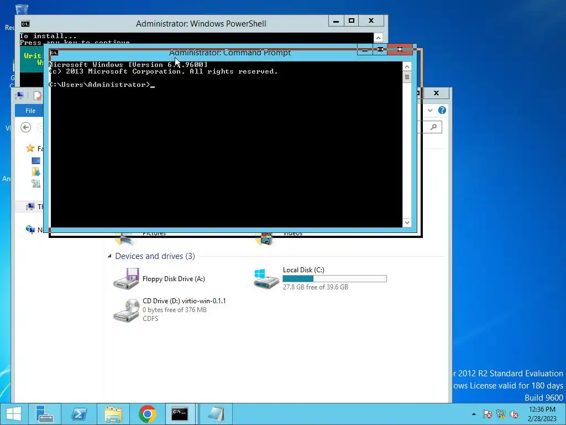Select Network in the navigation pane
566x425 pixels.
click(30, 229)
